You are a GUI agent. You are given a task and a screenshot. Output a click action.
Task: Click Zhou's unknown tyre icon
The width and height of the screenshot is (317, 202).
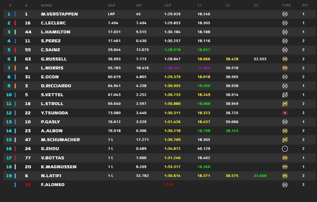coord(285,149)
